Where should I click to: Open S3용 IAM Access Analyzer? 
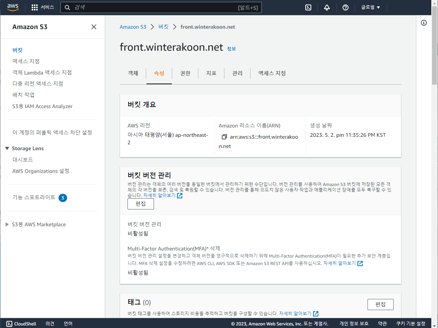(42, 106)
